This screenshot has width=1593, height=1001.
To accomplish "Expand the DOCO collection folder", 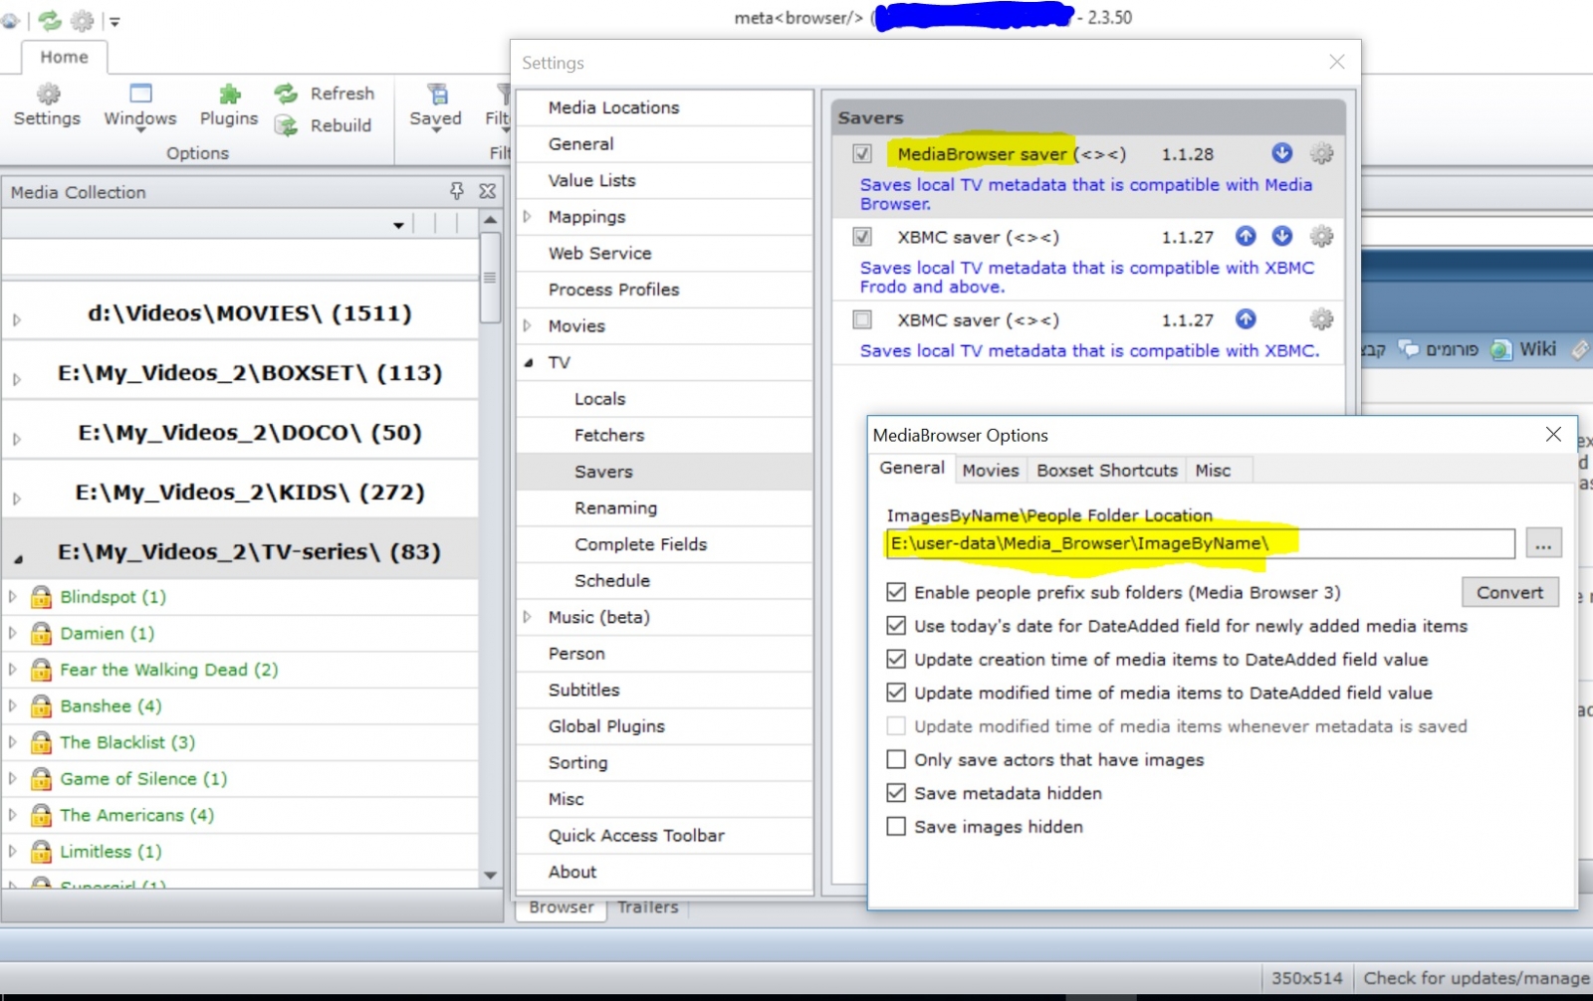I will pos(17,439).
